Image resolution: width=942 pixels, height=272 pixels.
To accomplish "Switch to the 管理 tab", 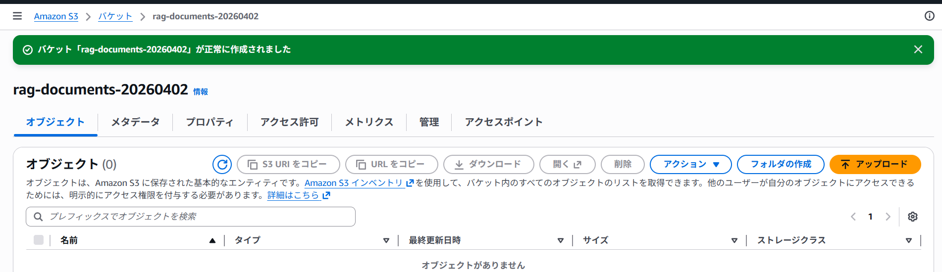I will [x=429, y=122].
